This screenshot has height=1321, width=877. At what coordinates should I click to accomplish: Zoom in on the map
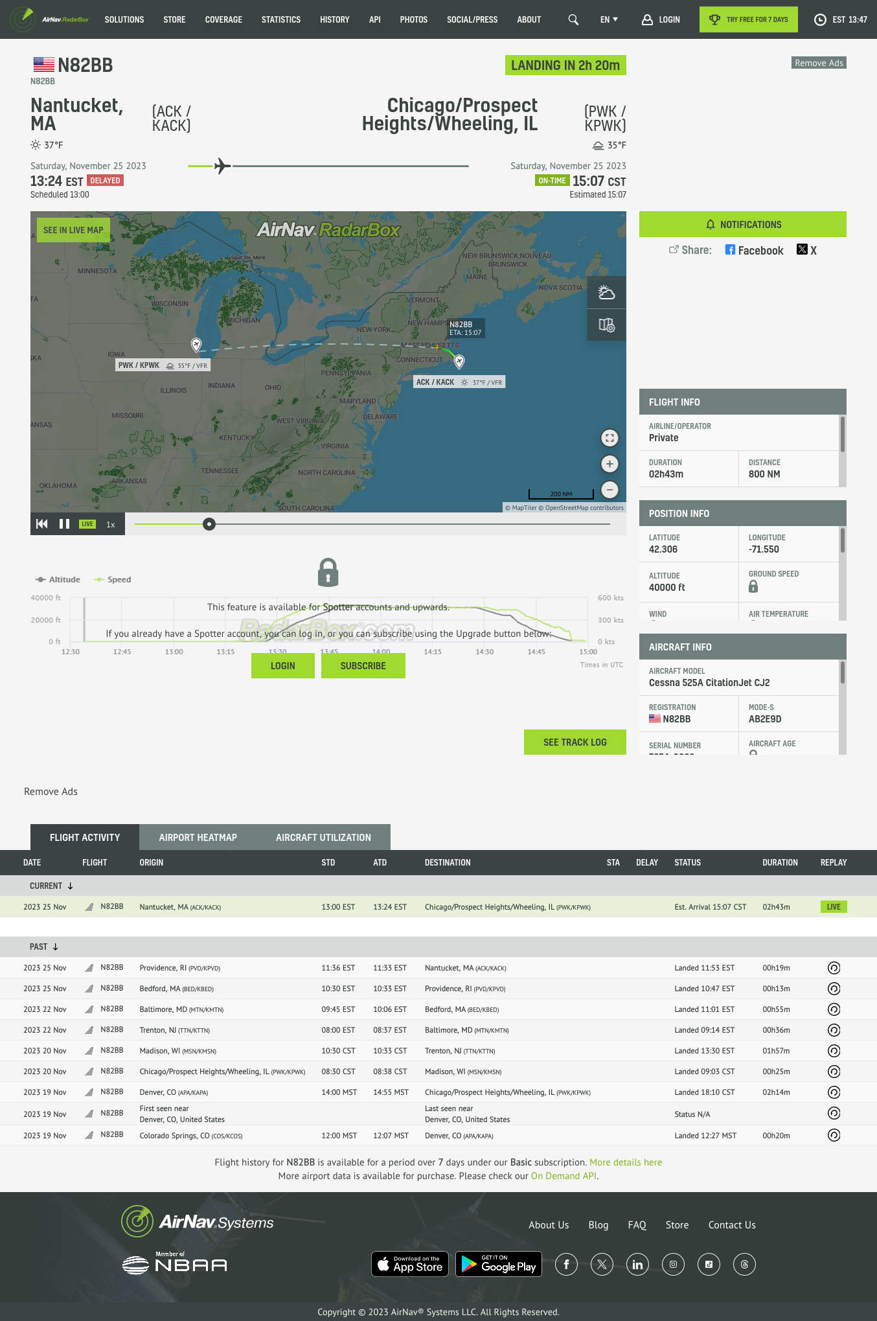click(x=609, y=464)
